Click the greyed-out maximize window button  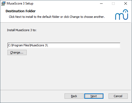pyautogui.click(x=113, y=3)
